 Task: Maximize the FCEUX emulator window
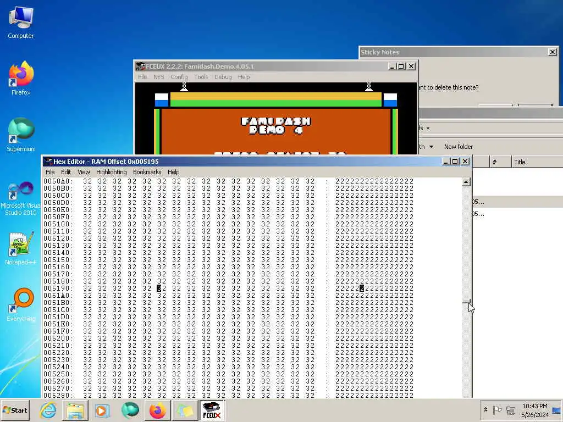(x=401, y=66)
